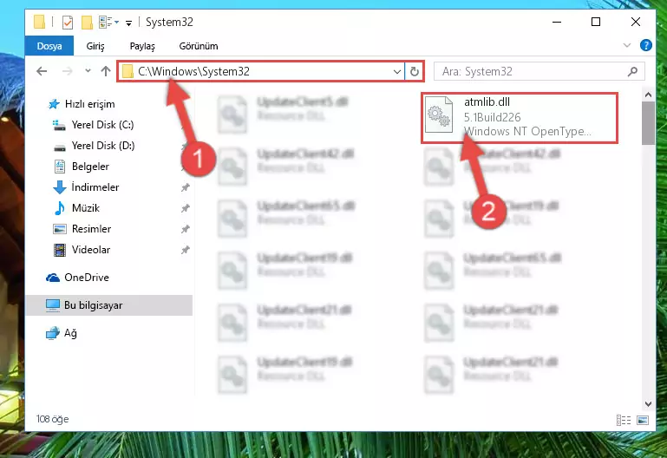Go back with the left arrow

click(42, 71)
